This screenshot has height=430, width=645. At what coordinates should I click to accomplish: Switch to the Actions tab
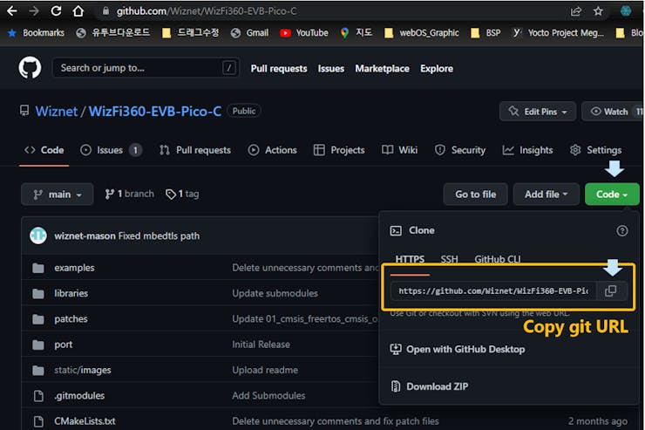tap(272, 150)
